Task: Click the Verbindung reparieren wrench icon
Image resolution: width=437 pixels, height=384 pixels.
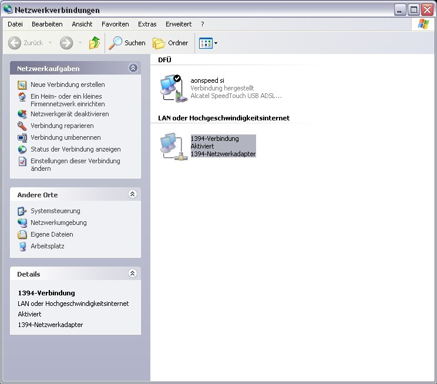Action: (x=22, y=126)
